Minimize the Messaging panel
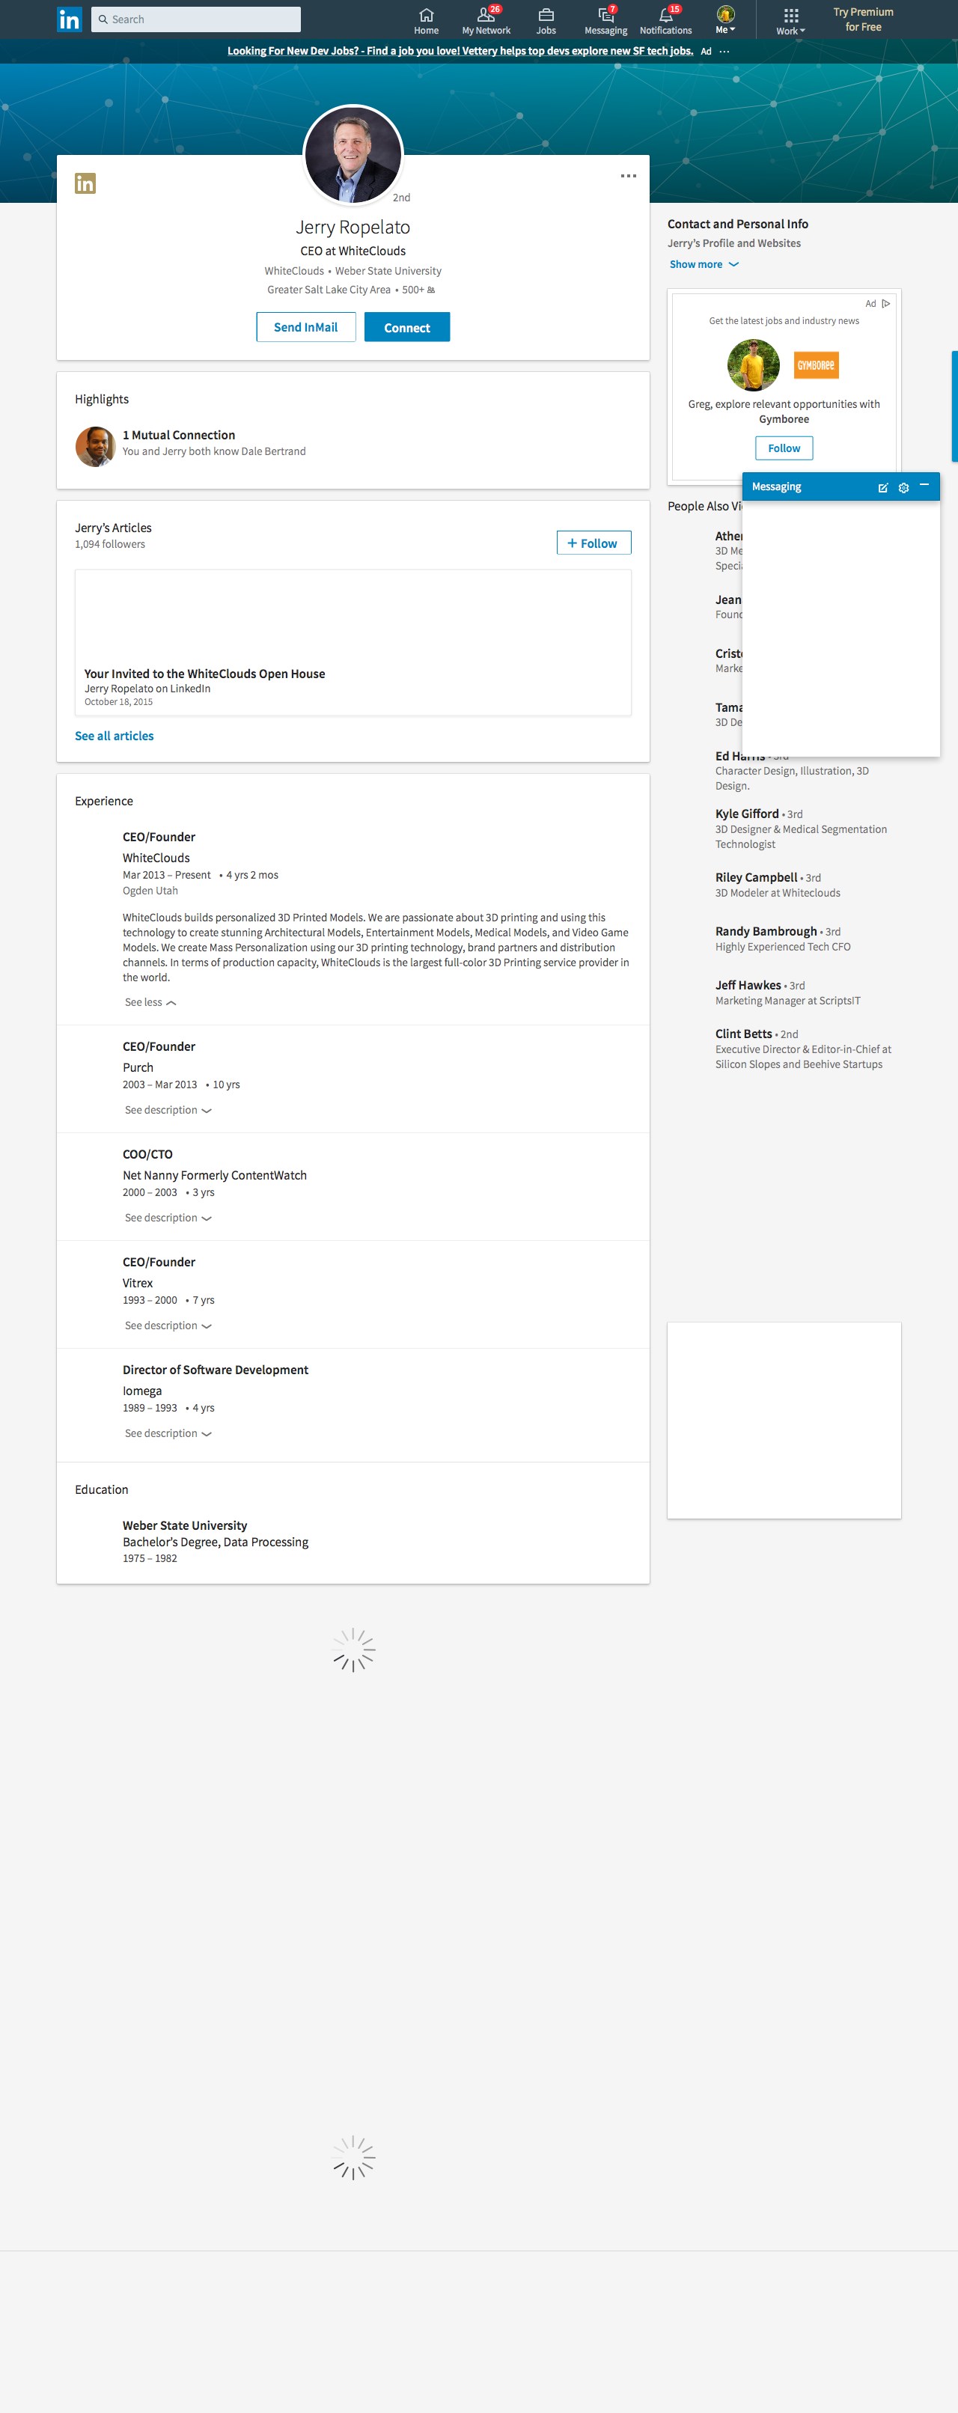 tap(924, 485)
